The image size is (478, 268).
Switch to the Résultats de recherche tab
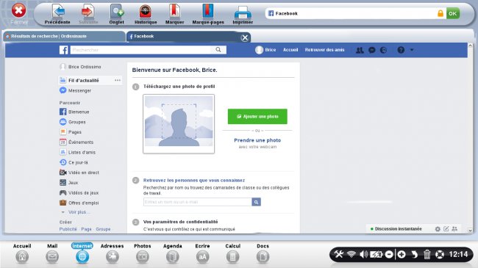tap(64, 36)
